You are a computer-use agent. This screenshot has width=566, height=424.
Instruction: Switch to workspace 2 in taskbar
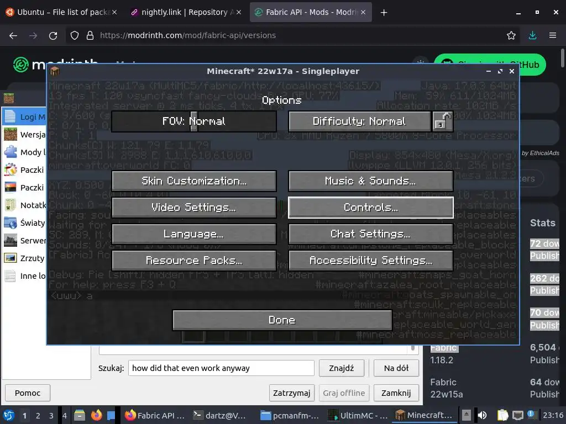(38, 416)
